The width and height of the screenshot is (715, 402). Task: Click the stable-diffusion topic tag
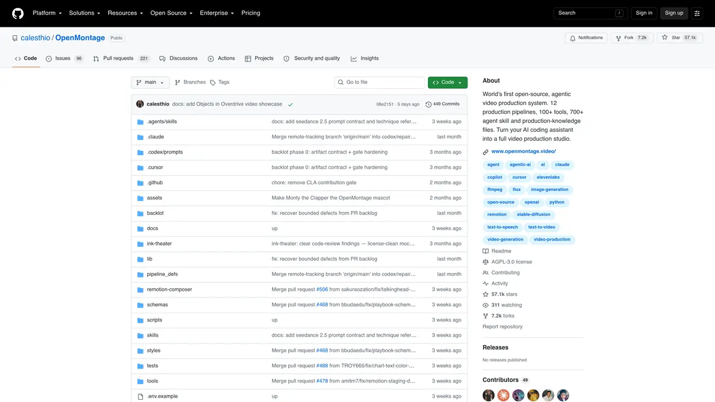coord(533,214)
